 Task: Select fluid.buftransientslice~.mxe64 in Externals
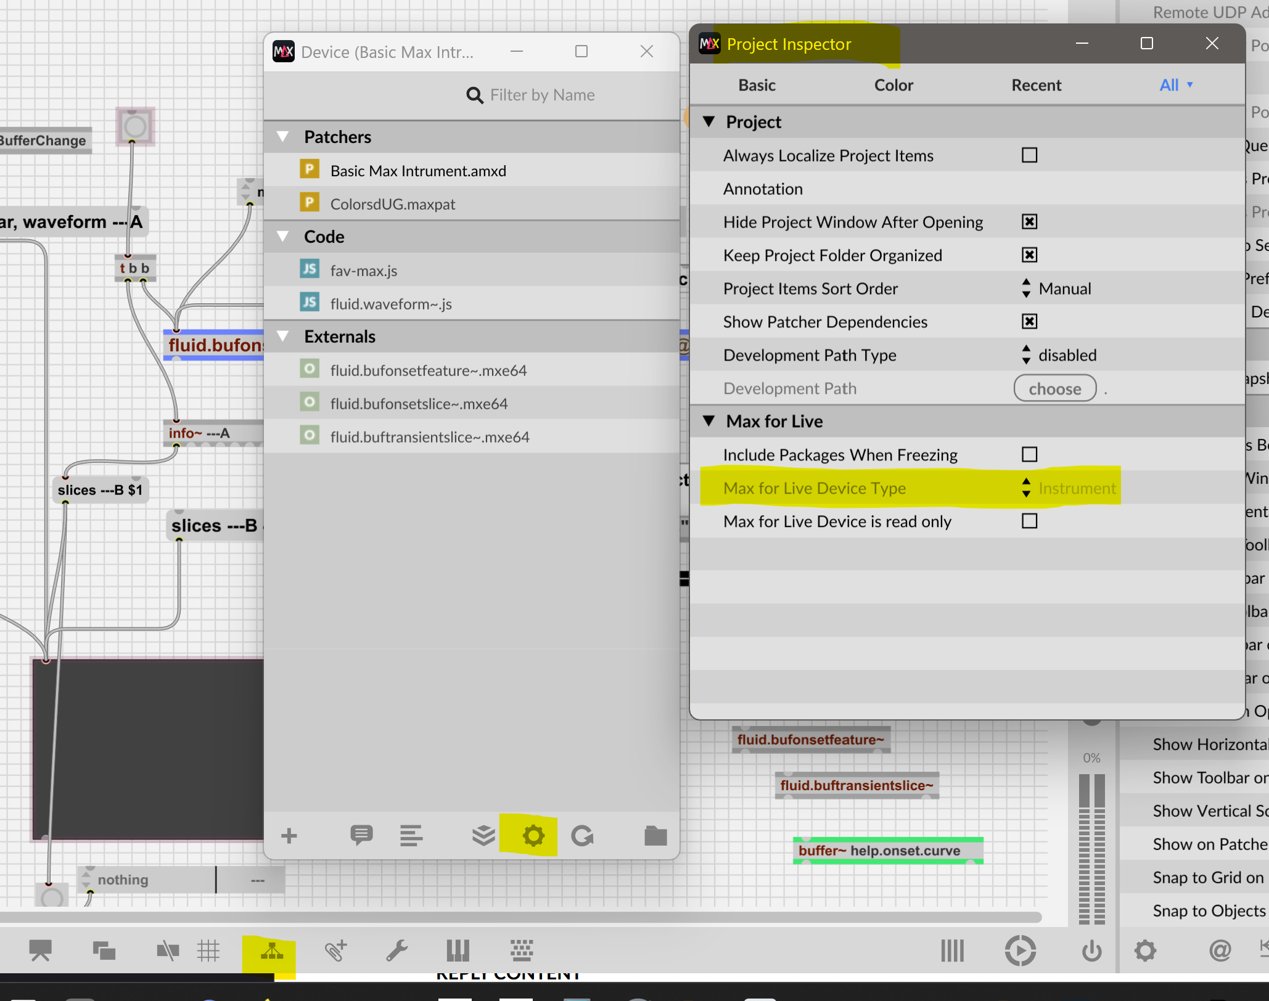coord(472,437)
